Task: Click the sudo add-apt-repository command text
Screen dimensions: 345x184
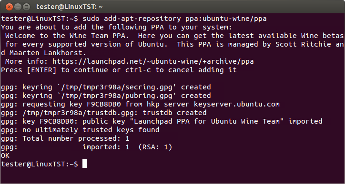Action: 132,19
